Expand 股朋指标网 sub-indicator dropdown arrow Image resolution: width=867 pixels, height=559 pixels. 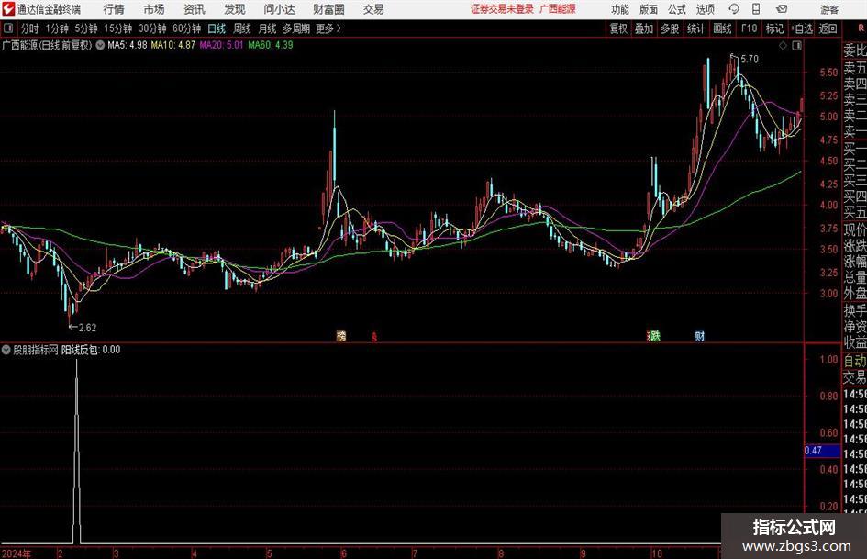(6, 350)
